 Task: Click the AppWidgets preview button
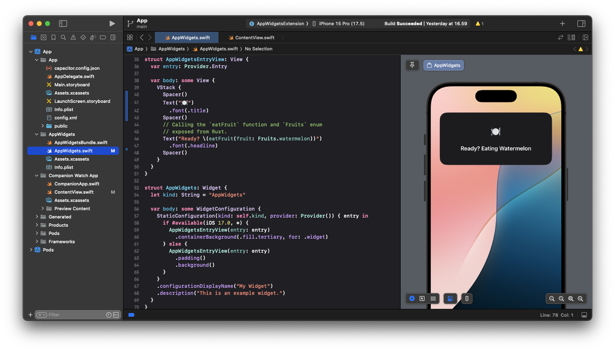[x=443, y=65]
